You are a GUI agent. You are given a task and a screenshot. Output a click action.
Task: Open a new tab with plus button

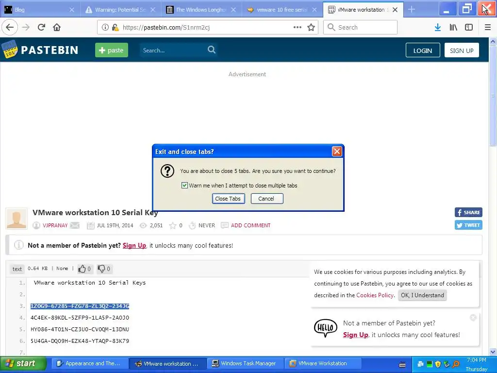click(412, 10)
